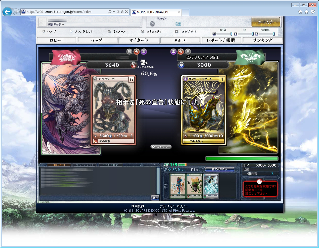Screen dimensions: 319x248
Task: Open コミュニティ community link
Action: click(151, 31)
